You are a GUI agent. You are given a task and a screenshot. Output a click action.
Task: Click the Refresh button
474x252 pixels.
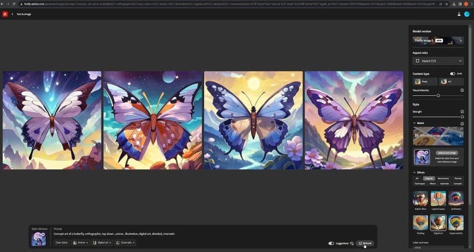365,243
